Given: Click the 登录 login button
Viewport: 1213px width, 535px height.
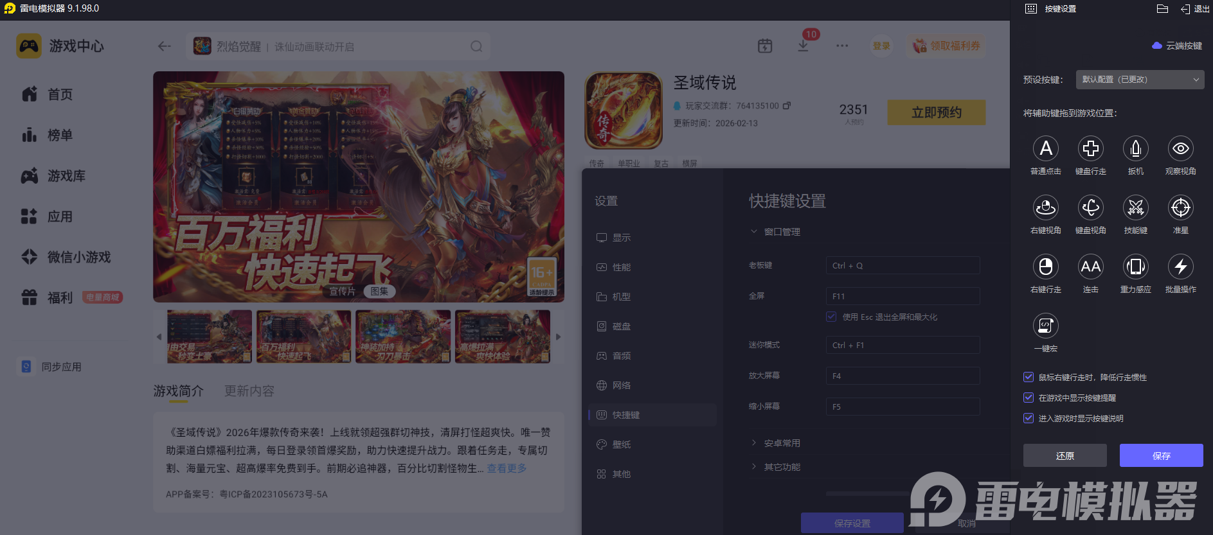Looking at the screenshot, I should (x=881, y=46).
